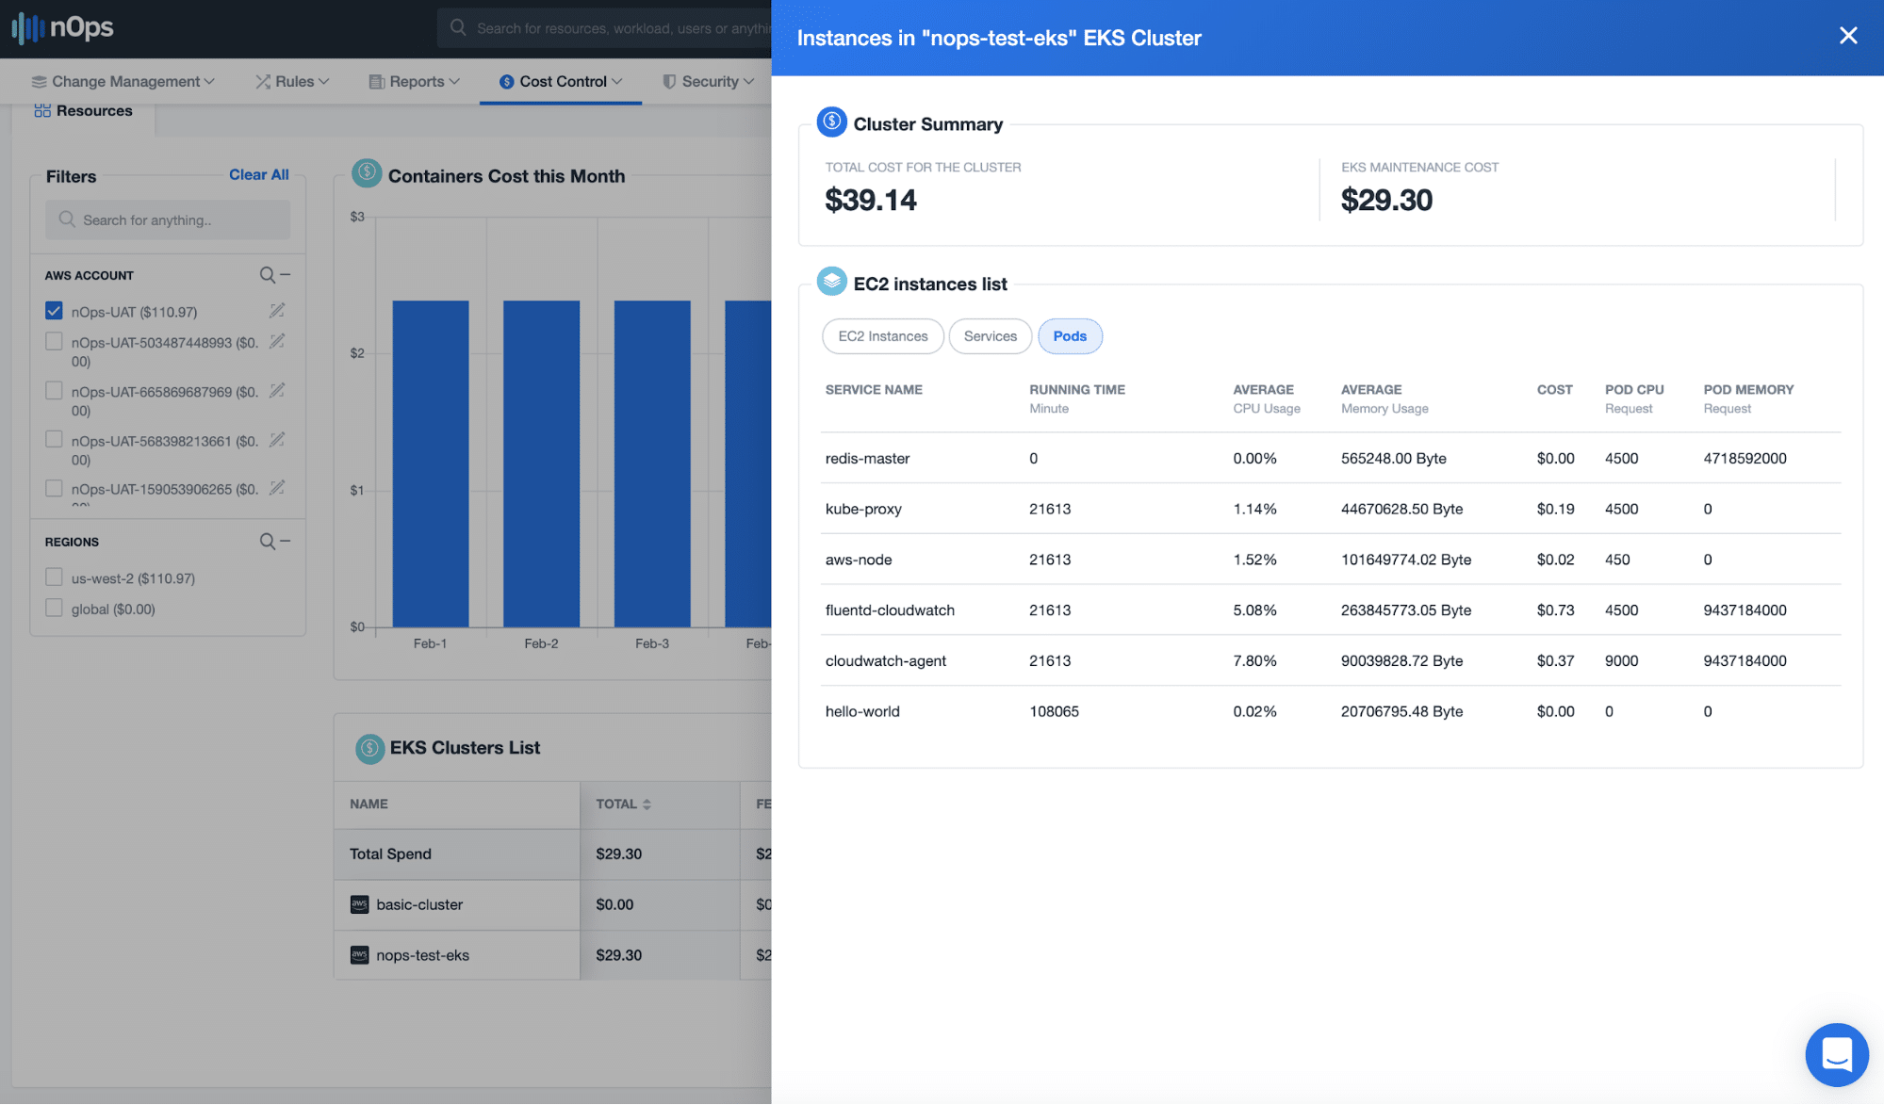Image resolution: width=1884 pixels, height=1105 pixels.
Task: Edit the nOps-UAT-503487448993 account name
Action: (x=277, y=341)
